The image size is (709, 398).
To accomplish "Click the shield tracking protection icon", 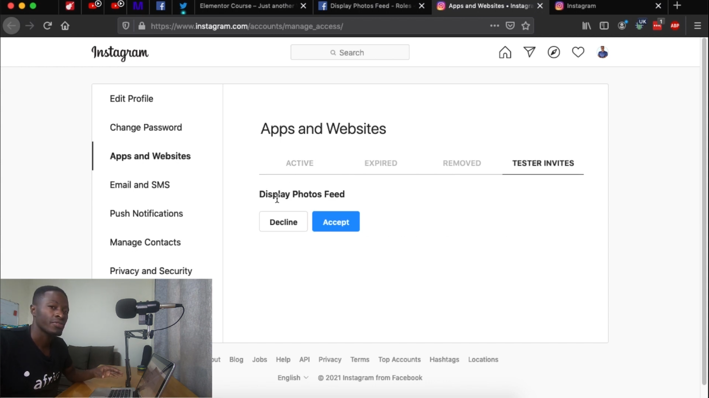I will pyautogui.click(x=126, y=25).
